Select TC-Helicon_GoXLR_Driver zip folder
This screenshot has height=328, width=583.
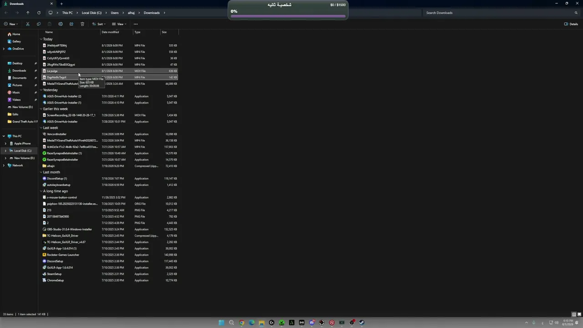pos(109,236)
